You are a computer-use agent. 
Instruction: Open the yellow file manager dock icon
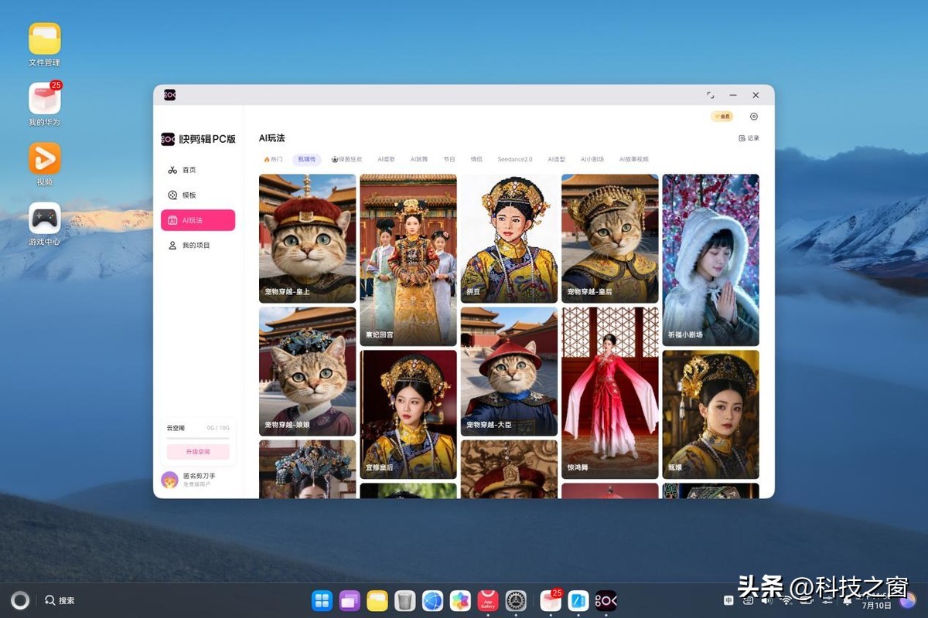[377, 600]
